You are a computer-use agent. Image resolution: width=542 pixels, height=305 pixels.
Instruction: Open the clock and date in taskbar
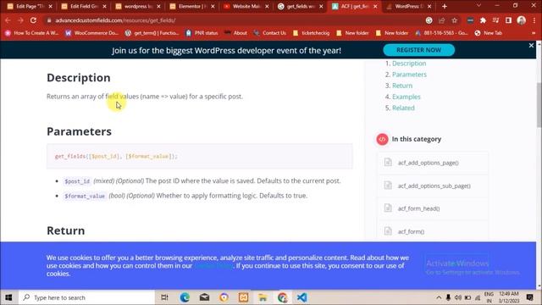[x=509, y=297]
